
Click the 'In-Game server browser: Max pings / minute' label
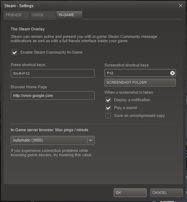49,130
